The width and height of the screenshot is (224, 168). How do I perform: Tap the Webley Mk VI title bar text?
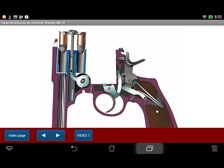pyautogui.click(x=33, y=23)
